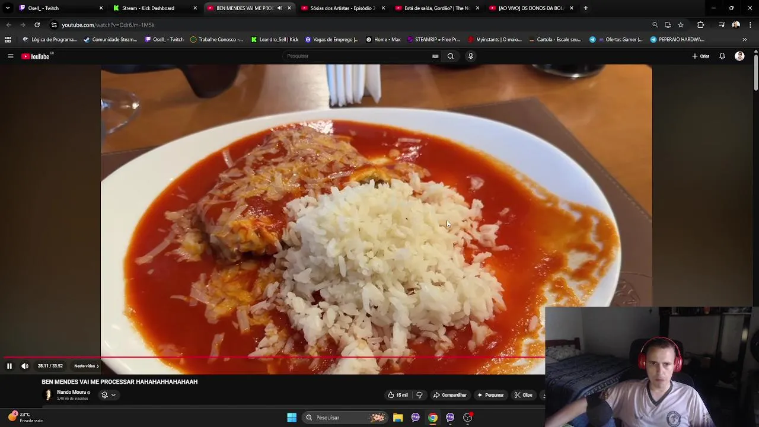
Task: Create a clip with 'Clipe' button
Action: click(523, 395)
